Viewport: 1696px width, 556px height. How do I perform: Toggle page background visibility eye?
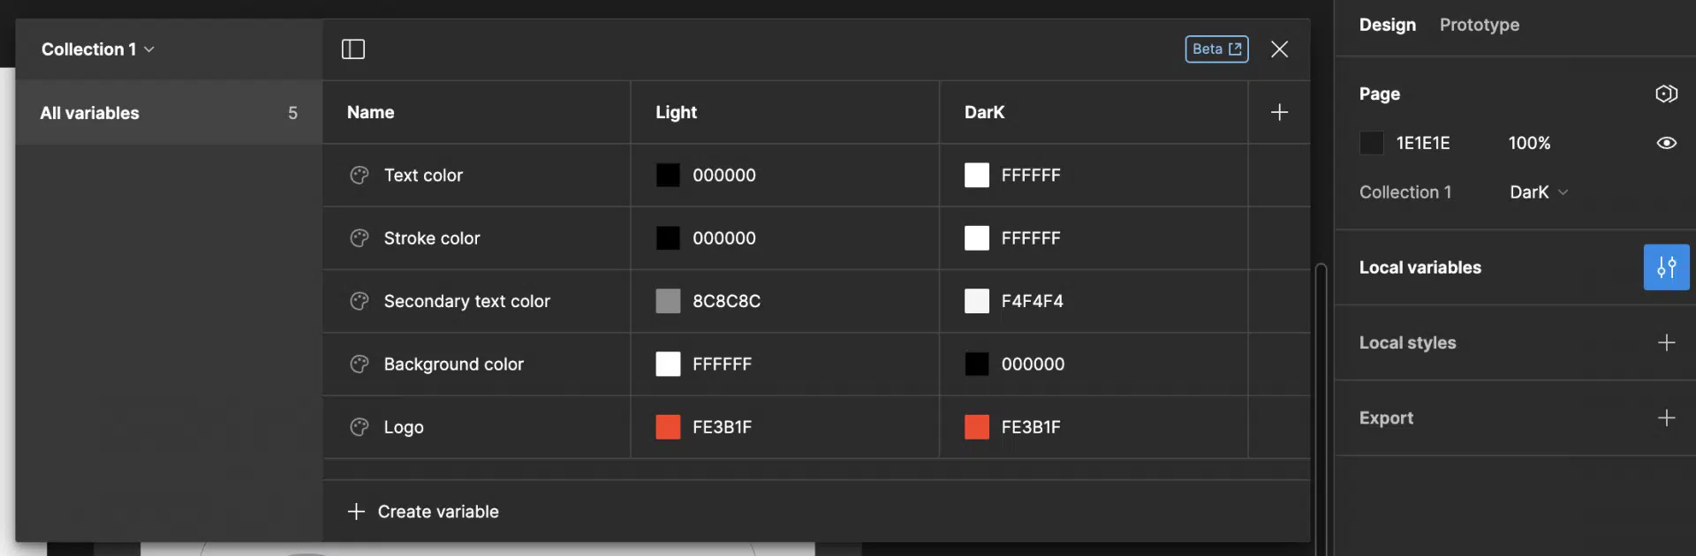1666,143
